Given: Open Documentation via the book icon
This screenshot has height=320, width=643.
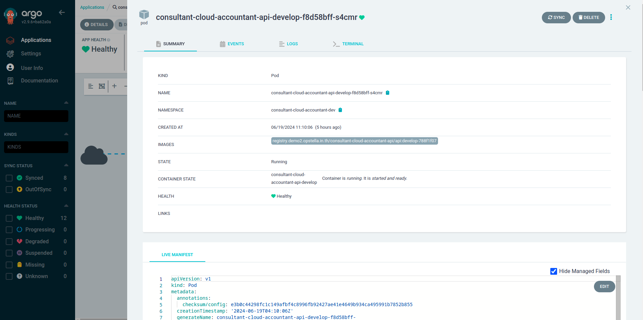Looking at the screenshot, I should click(x=10, y=81).
